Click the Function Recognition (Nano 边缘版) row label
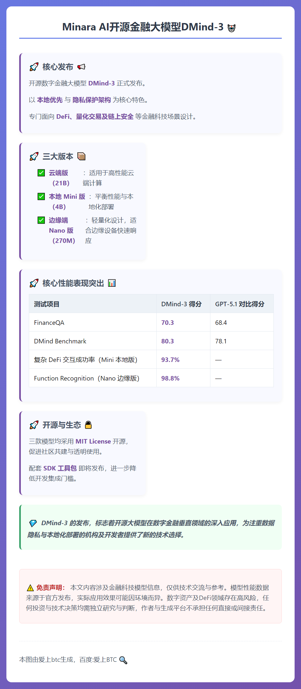The width and height of the screenshot is (301, 689). (86, 378)
